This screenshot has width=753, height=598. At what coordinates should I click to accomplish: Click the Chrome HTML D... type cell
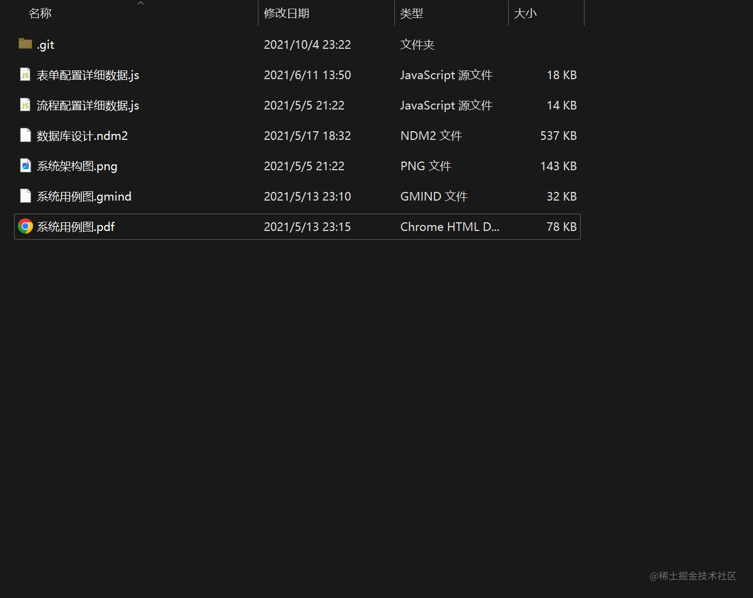450,227
